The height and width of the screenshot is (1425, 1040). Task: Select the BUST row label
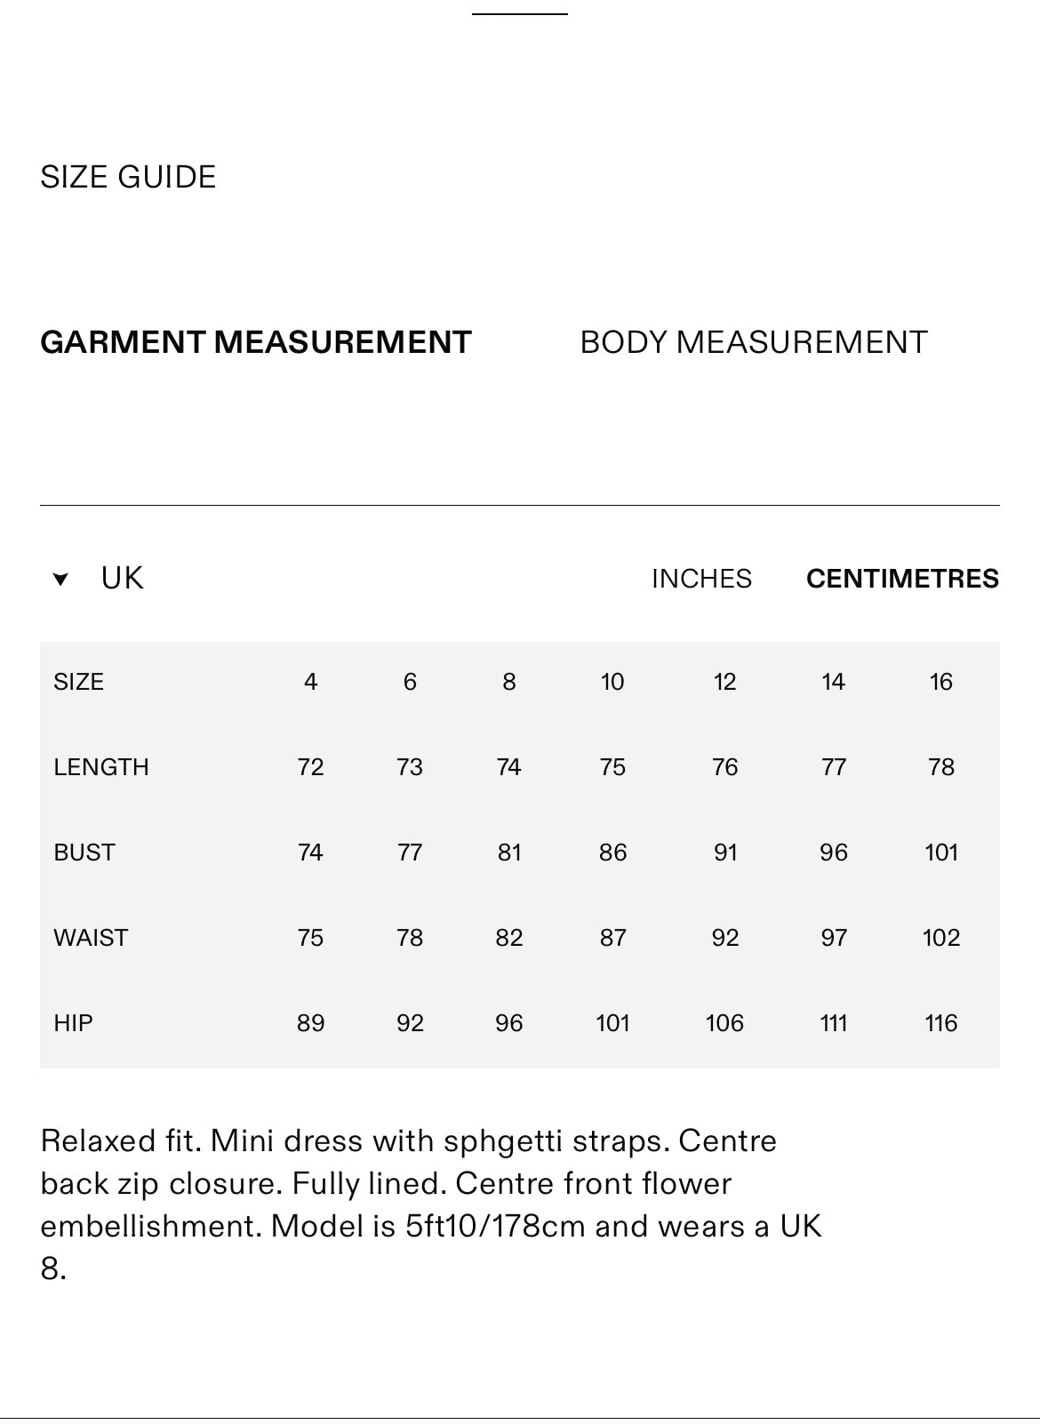tap(84, 853)
